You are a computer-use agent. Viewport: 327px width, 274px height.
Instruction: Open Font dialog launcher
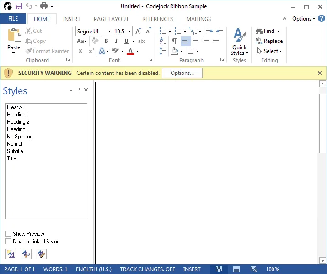coord(150,60)
